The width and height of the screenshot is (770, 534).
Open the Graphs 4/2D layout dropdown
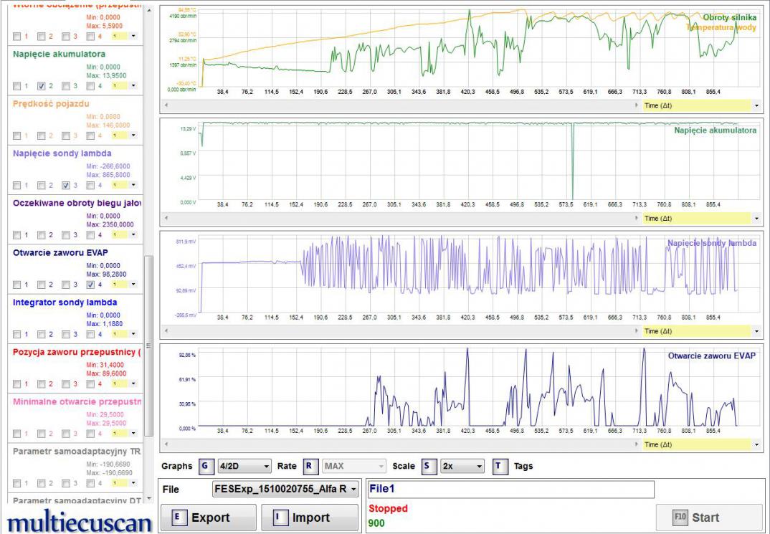[244, 466]
